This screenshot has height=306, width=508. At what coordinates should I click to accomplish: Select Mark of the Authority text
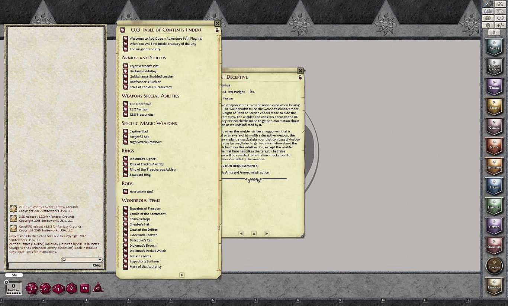pyautogui.click(x=145, y=267)
